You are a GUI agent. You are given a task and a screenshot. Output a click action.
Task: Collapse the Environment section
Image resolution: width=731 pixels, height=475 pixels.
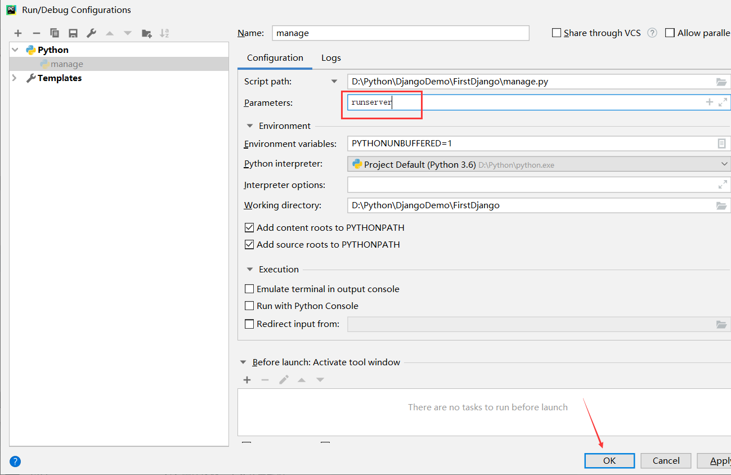point(250,126)
